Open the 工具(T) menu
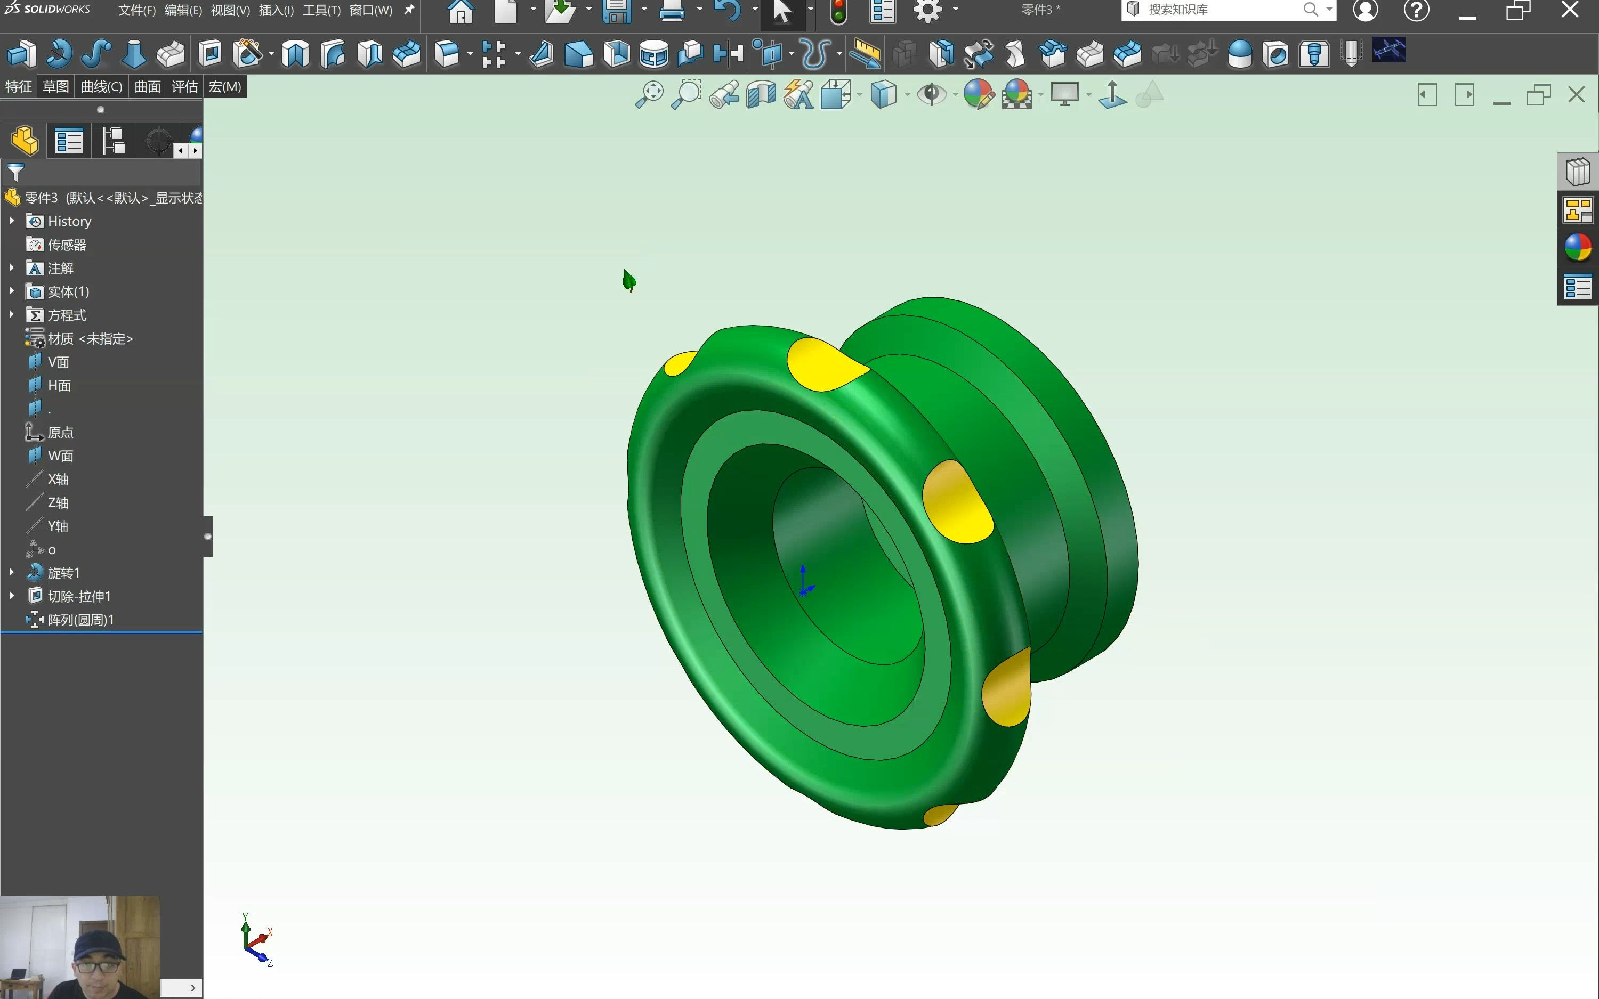The width and height of the screenshot is (1599, 999). [x=322, y=11]
